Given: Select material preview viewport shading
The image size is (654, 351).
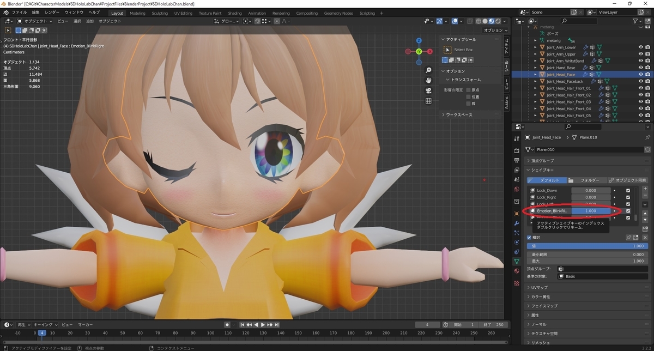Looking at the screenshot, I should 492,21.
